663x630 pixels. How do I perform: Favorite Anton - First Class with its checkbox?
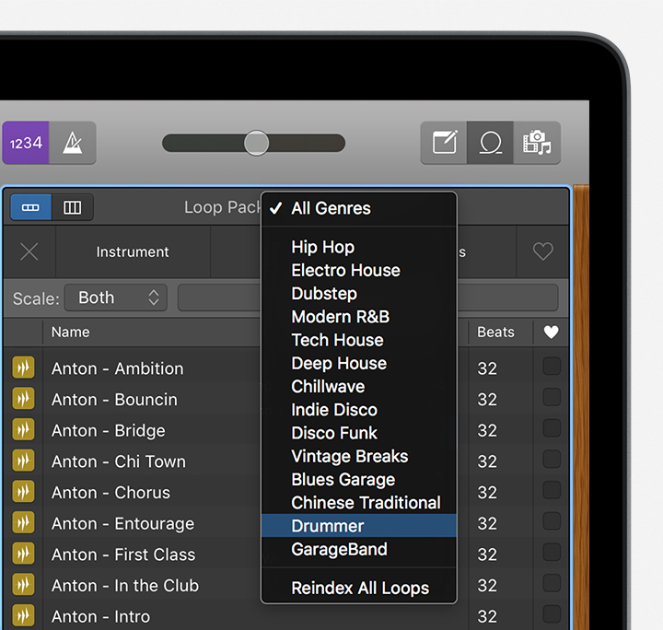pyautogui.click(x=552, y=552)
